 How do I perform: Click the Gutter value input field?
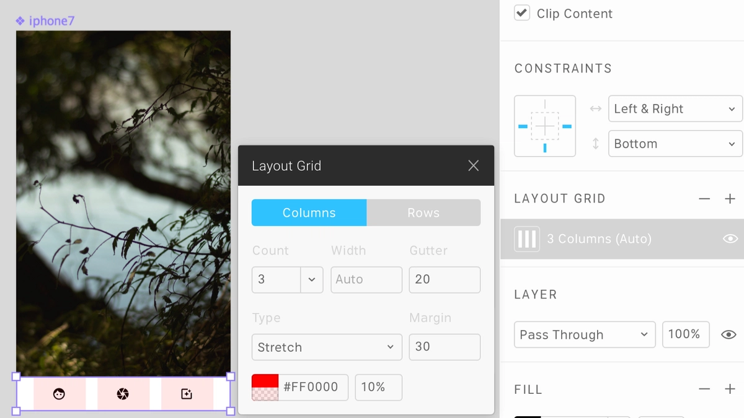point(445,279)
